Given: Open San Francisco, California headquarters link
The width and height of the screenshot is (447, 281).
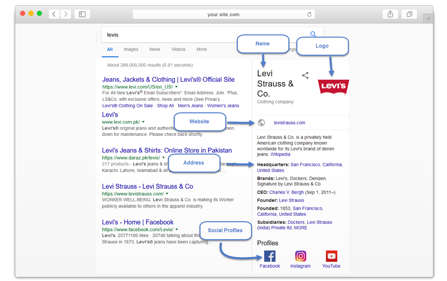Looking at the screenshot, I should (x=316, y=165).
